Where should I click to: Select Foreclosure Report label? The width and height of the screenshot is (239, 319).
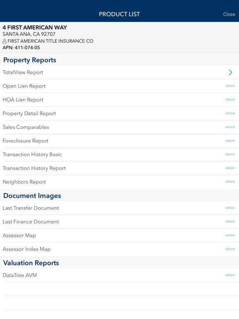(25, 141)
